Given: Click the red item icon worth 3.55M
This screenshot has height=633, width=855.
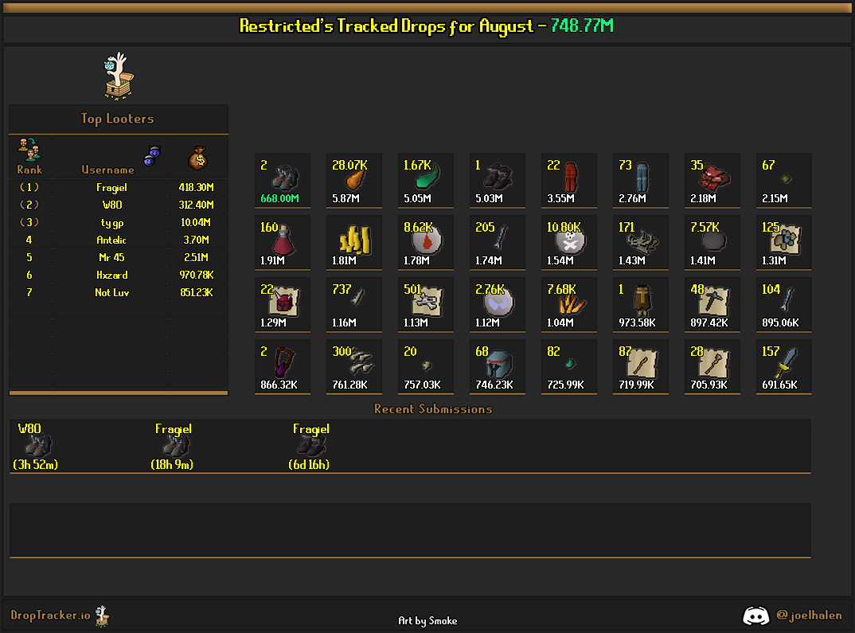Looking at the screenshot, I should click(x=570, y=178).
